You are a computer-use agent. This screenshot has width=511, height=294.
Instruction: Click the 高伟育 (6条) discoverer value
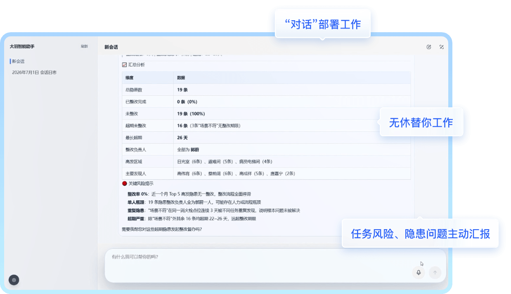click(x=189, y=173)
